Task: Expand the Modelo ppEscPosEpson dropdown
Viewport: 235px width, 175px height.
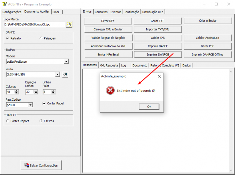Action: tap(66, 61)
